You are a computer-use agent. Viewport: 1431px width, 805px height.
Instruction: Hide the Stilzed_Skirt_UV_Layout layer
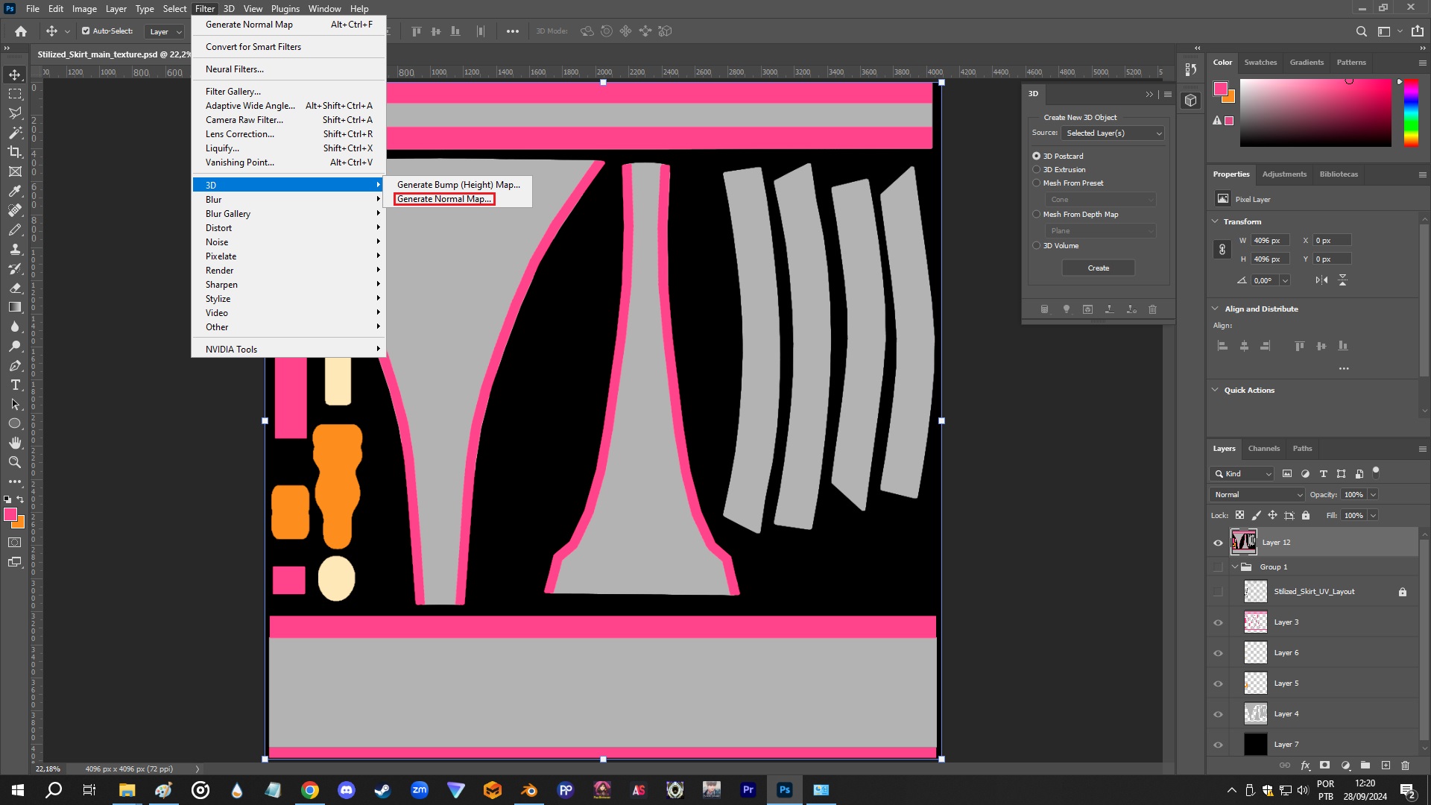(1219, 591)
